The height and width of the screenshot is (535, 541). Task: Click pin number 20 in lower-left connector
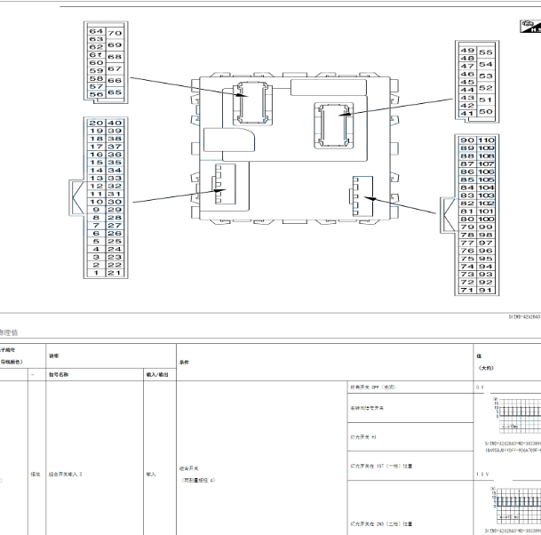pos(96,124)
